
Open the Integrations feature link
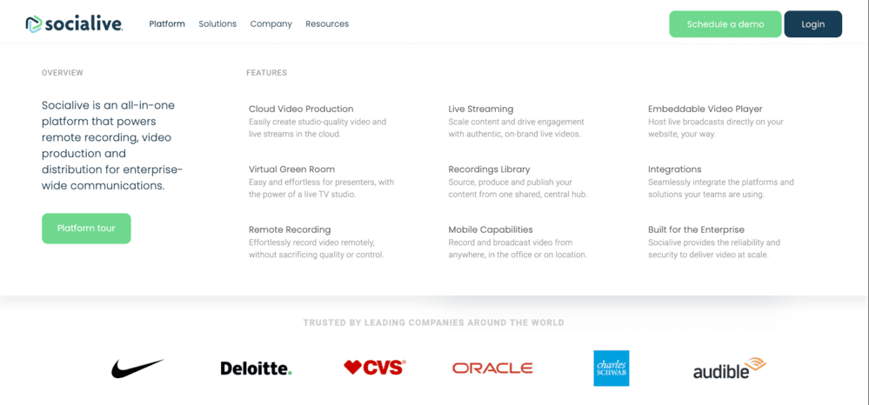pos(674,169)
